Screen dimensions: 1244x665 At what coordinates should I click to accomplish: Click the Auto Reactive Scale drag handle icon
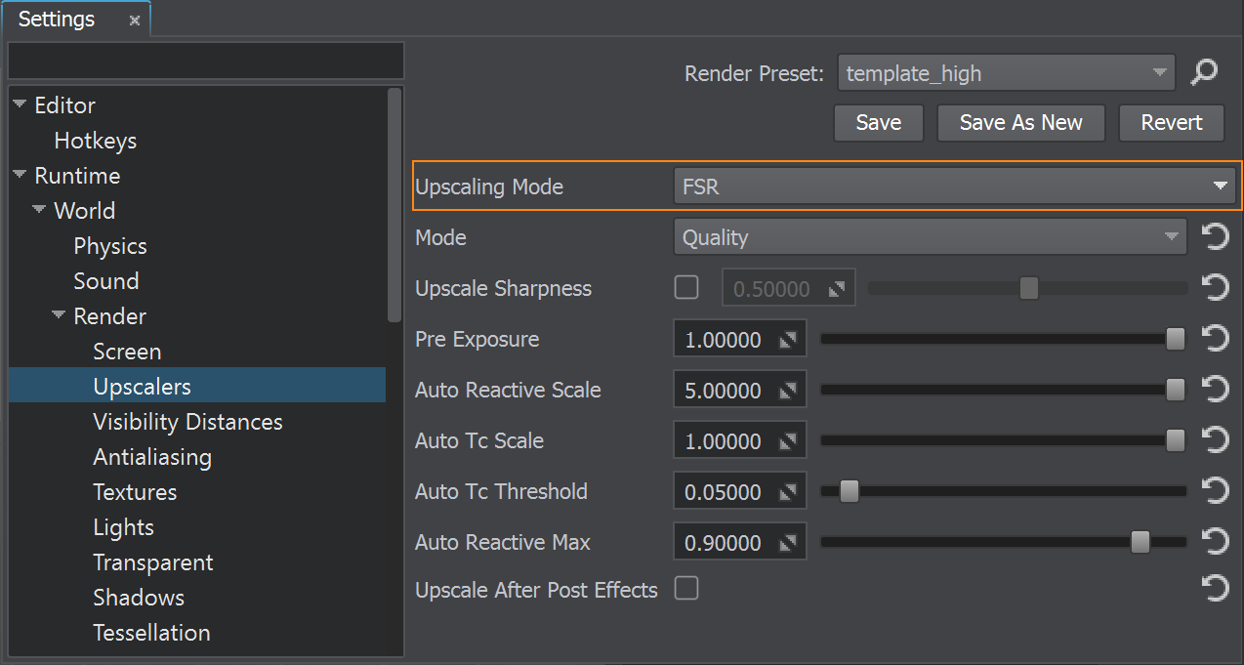788,391
